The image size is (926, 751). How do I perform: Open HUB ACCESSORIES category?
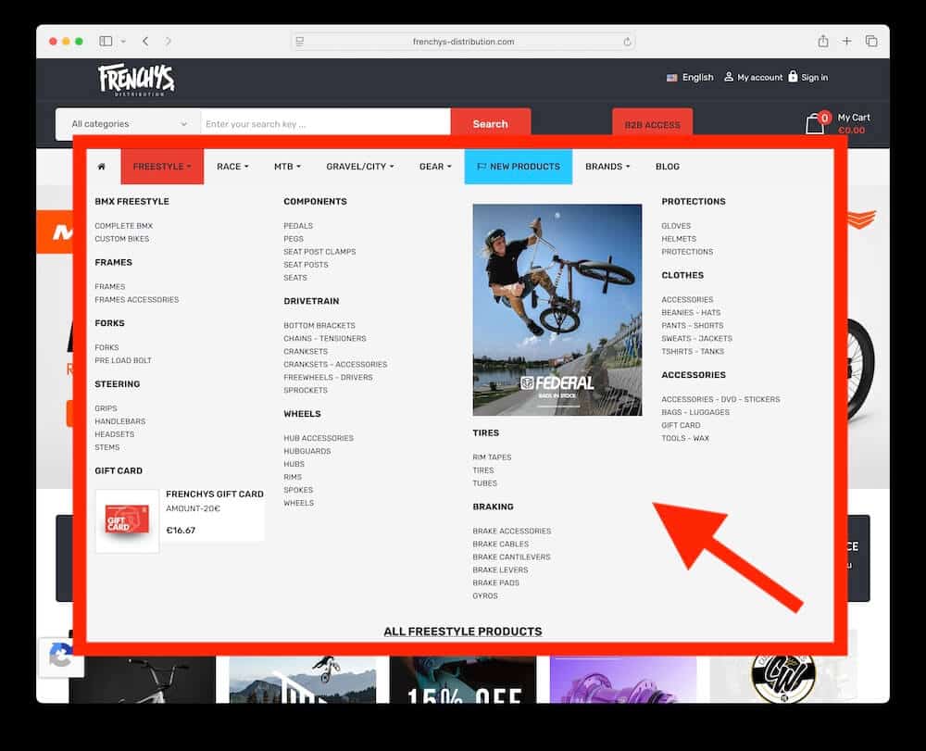coord(319,438)
